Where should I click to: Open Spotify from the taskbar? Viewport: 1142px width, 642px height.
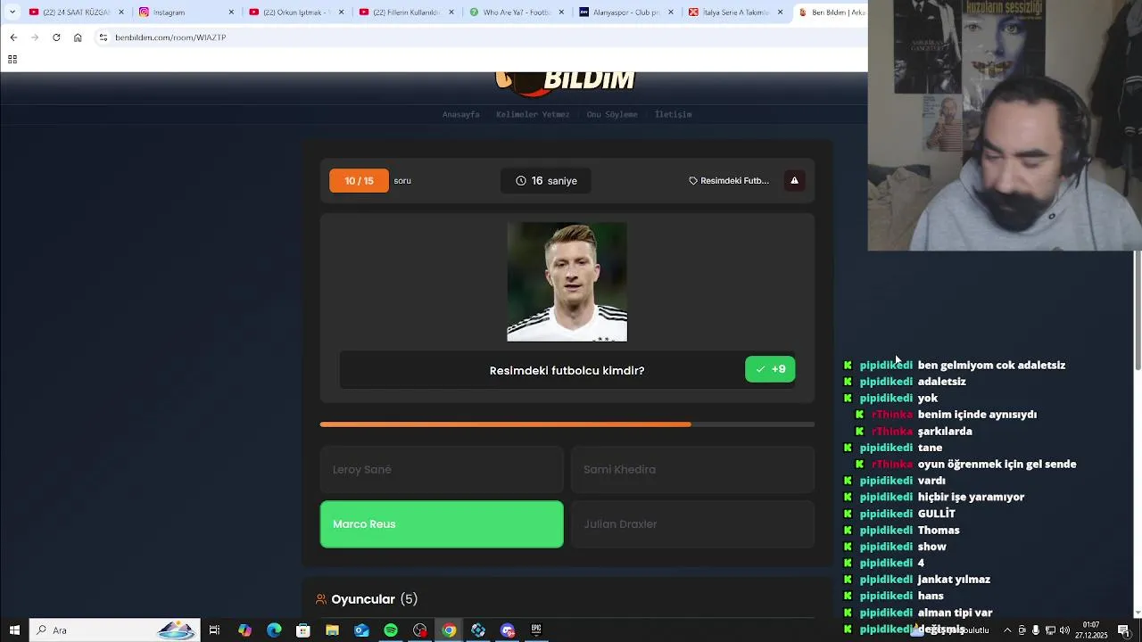[391, 630]
